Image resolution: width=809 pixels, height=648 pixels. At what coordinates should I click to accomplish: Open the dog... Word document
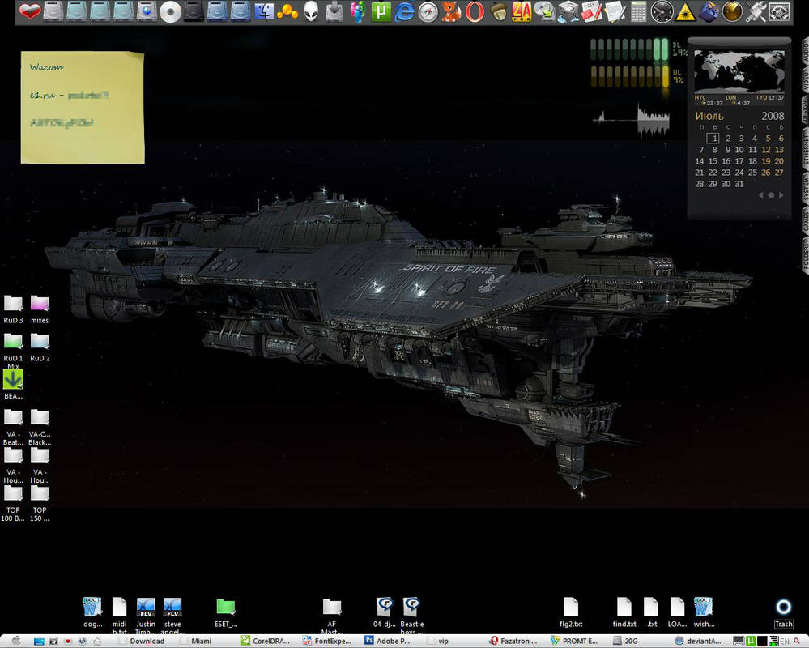92,612
